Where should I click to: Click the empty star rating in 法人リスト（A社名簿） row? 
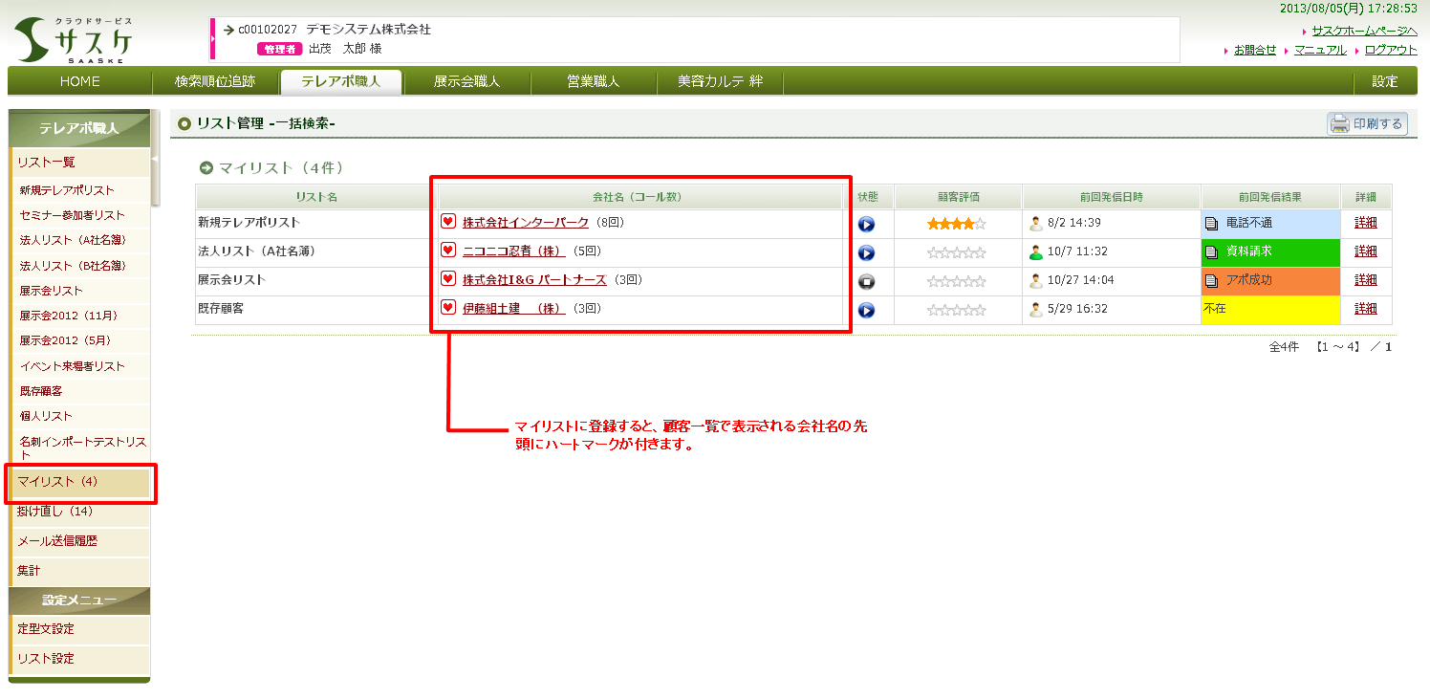pos(956,252)
